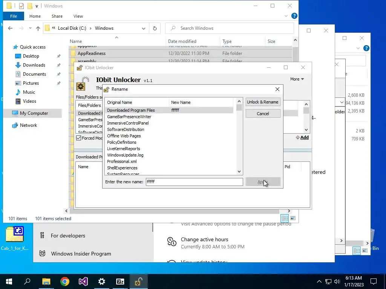Select SoftwareDistribution in Rename list
Image resolution: width=386 pixels, height=289 pixels.
tap(126, 129)
